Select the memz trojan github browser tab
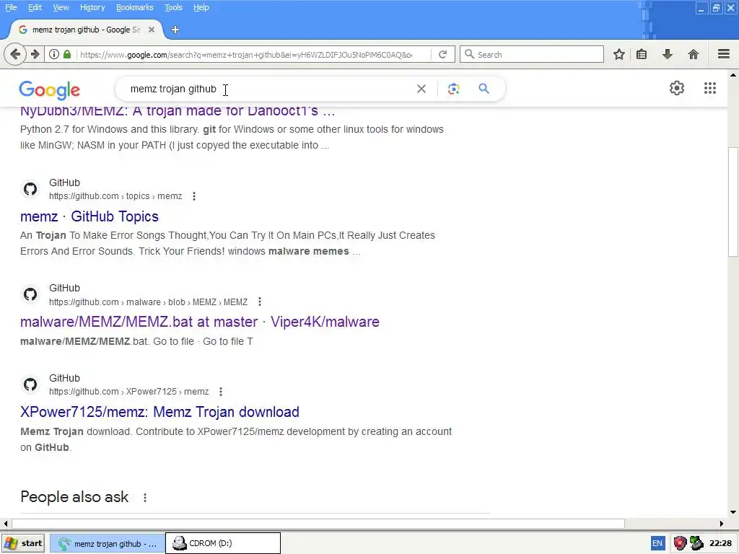This screenshot has width=739, height=554. pos(87,30)
